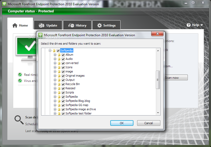The image size is (211, 147).
Task: Expand the Audio folder node
Action: pos(55,59)
